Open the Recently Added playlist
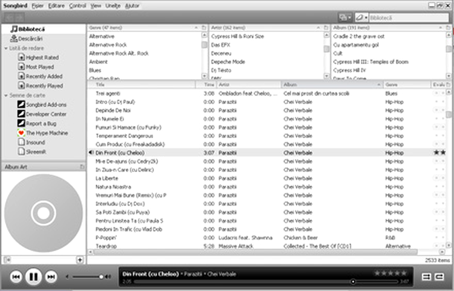The height and width of the screenshot is (291, 454). (x=40, y=76)
